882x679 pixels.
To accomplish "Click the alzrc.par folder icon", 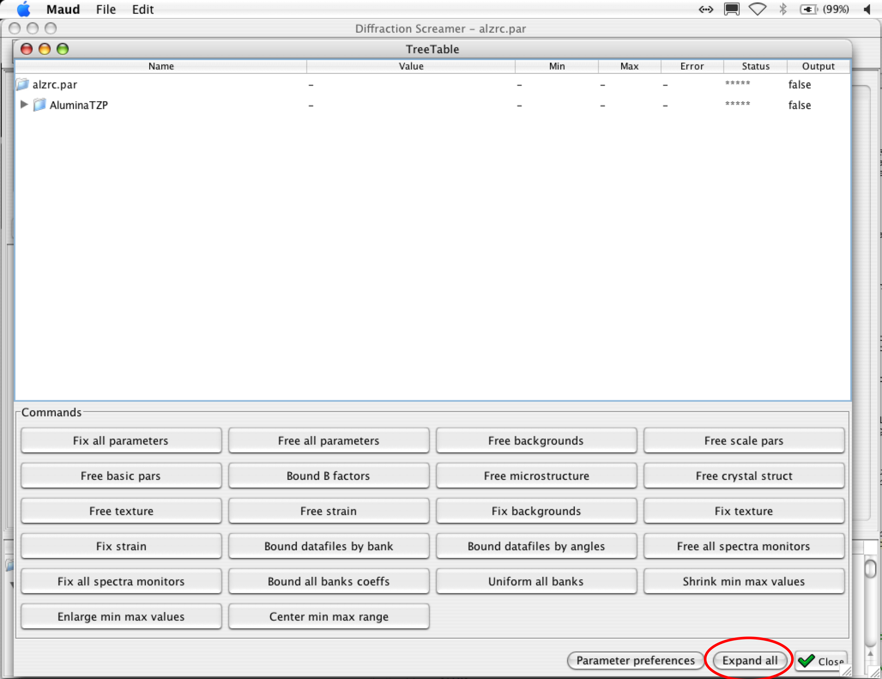I will point(23,85).
